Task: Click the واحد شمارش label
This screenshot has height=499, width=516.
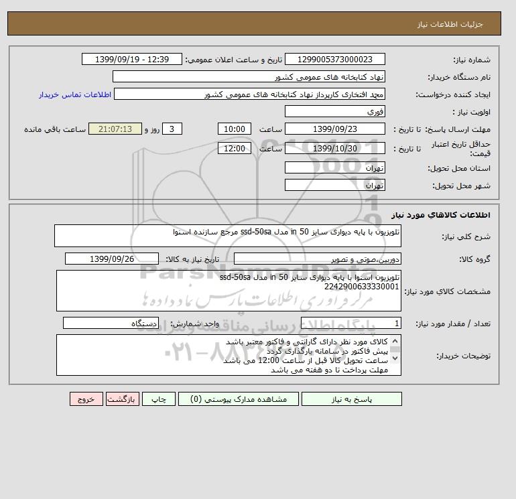Action: point(195,324)
